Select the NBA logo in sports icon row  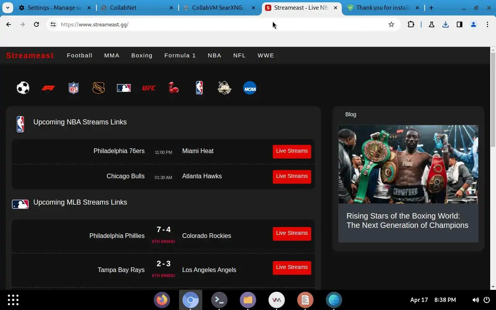pyautogui.click(x=199, y=88)
